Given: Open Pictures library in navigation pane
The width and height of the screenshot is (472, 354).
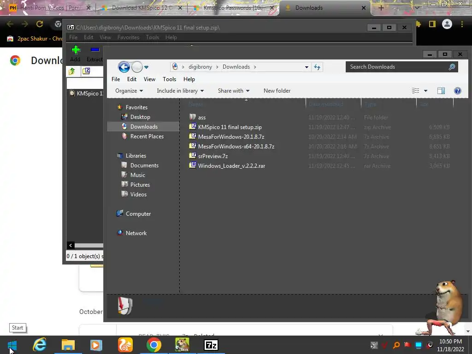Looking at the screenshot, I should (140, 184).
